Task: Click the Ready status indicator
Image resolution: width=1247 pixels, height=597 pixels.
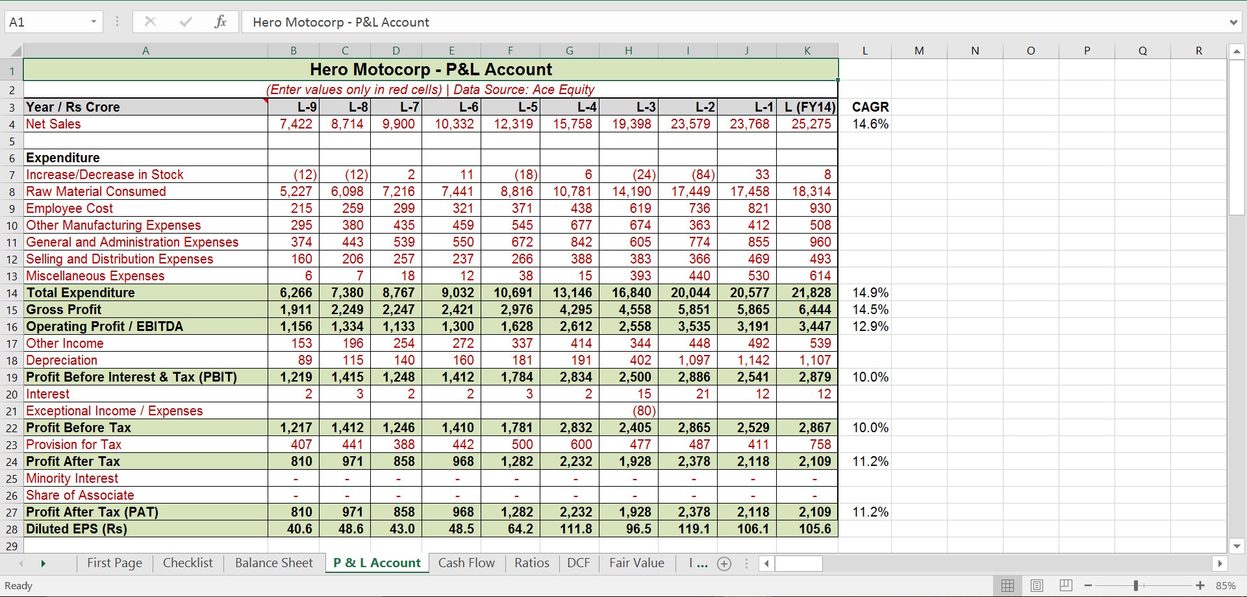Action: (x=18, y=585)
